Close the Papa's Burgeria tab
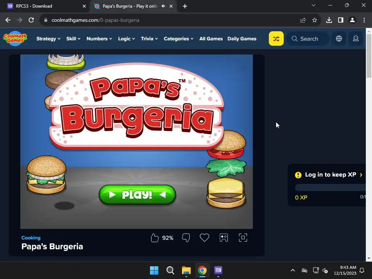 point(171,7)
